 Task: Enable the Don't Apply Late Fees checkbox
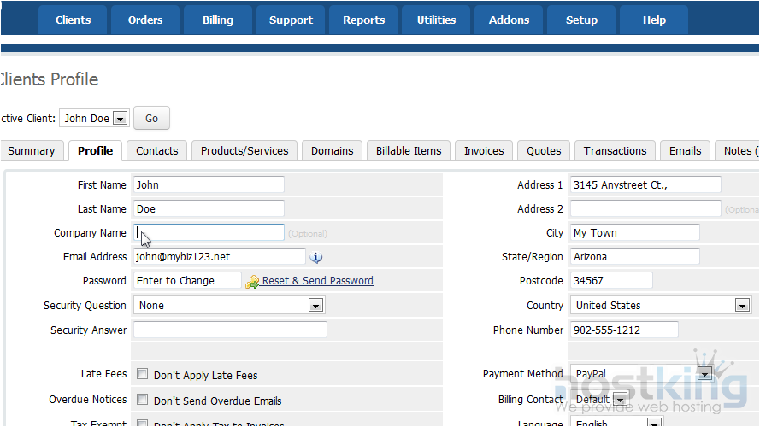pyautogui.click(x=143, y=374)
